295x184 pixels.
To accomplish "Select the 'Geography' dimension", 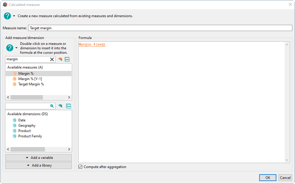I will click(x=27, y=126).
